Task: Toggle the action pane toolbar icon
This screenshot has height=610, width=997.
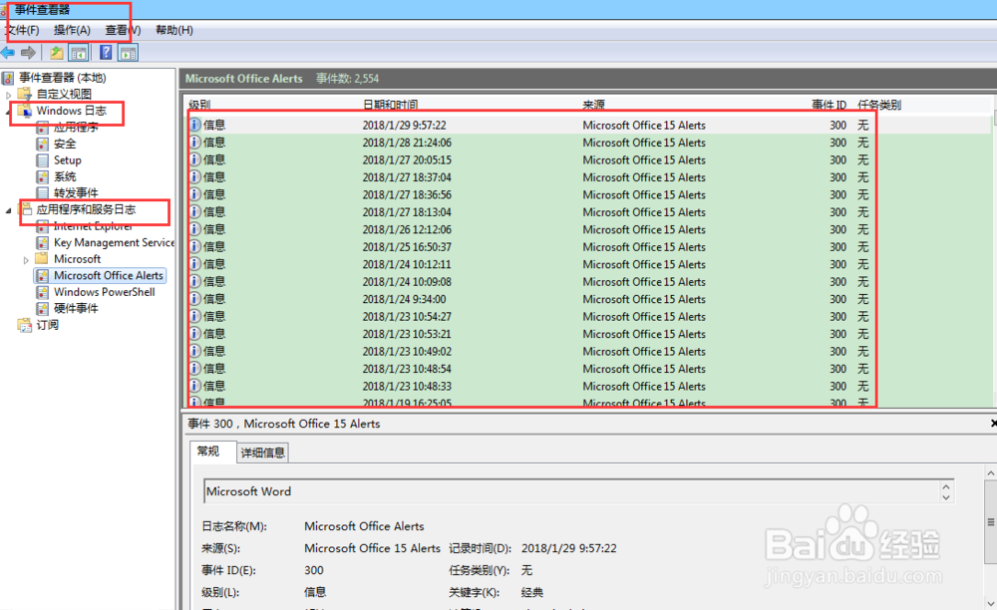Action: tap(128, 53)
